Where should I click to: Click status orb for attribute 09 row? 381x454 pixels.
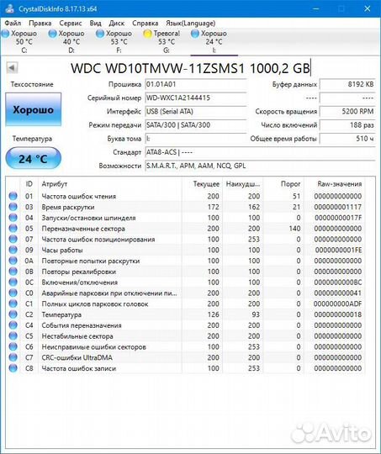tap(13, 250)
